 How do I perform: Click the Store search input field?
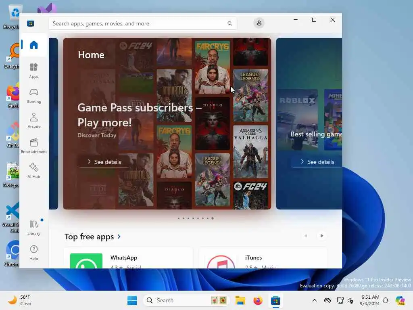pos(142,23)
